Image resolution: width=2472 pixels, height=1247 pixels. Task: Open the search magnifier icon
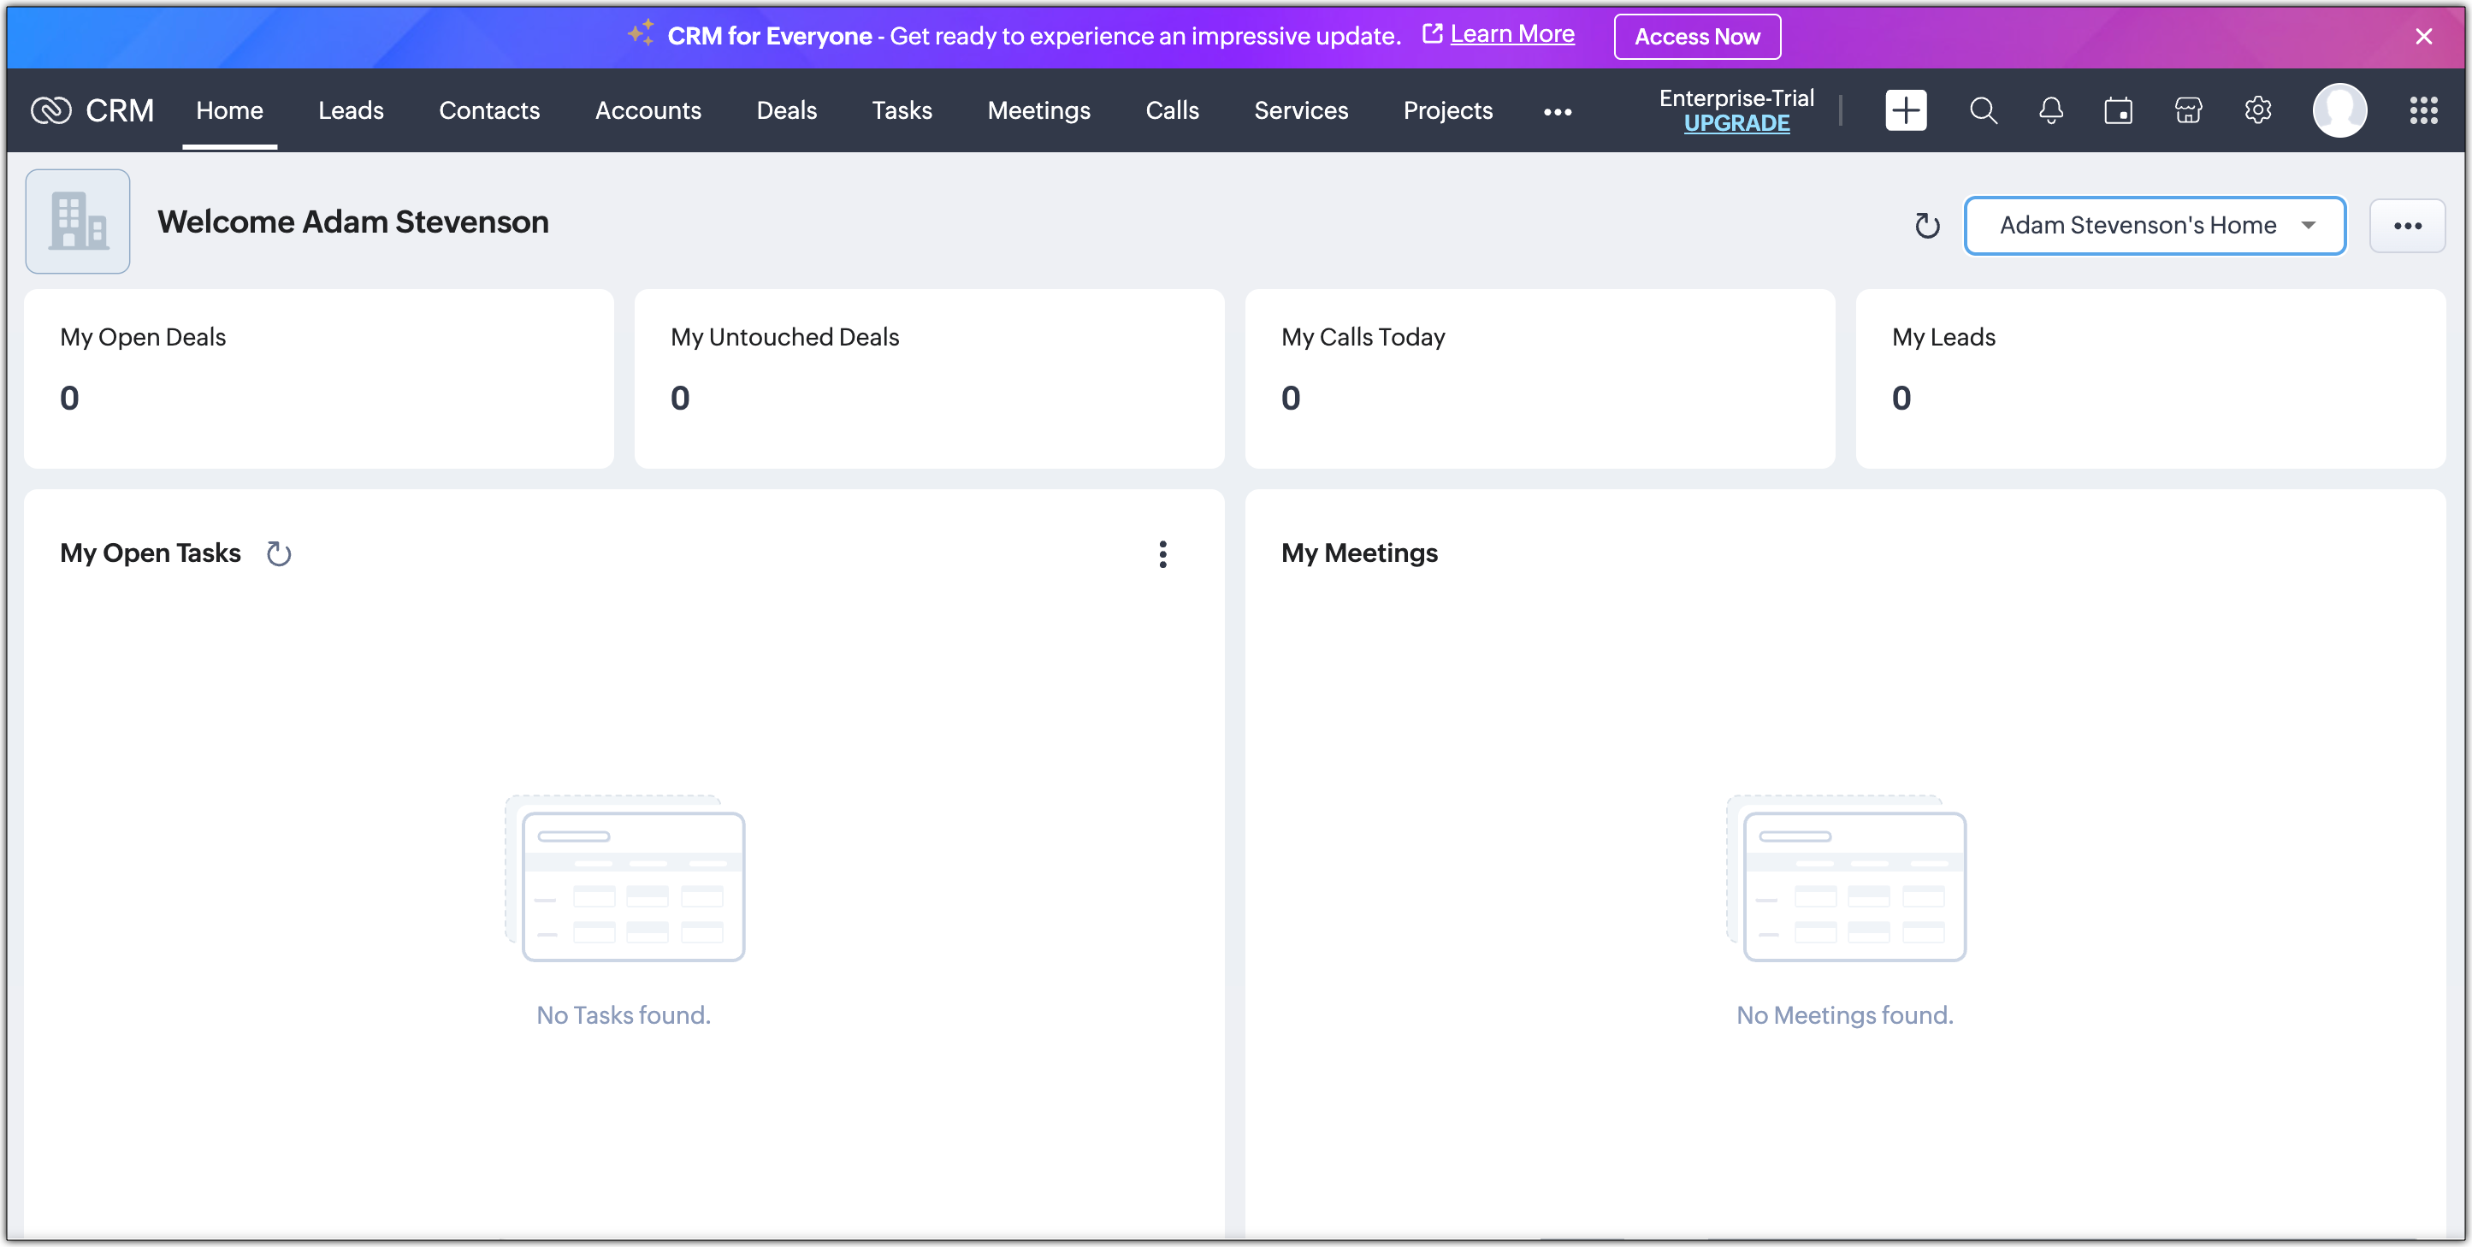pyautogui.click(x=1983, y=110)
